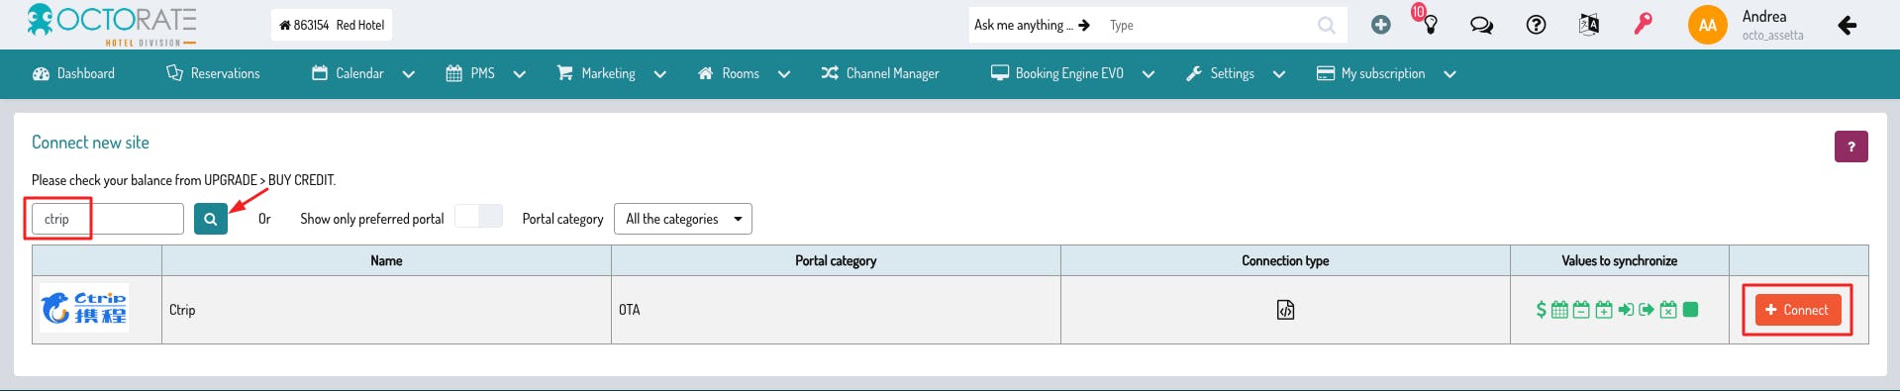Open the Dashboard menu item
The image size is (1900, 391).
click(x=73, y=73)
